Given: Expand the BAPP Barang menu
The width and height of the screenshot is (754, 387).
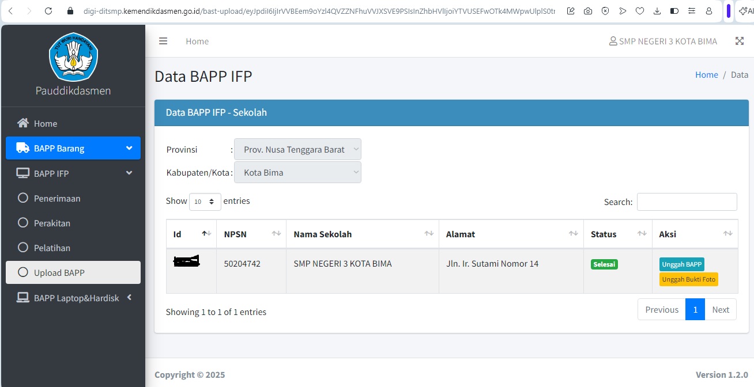Looking at the screenshot, I should coord(73,148).
